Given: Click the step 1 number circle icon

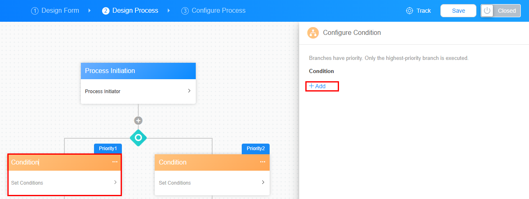Looking at the screenshot, I should point(34,11).
